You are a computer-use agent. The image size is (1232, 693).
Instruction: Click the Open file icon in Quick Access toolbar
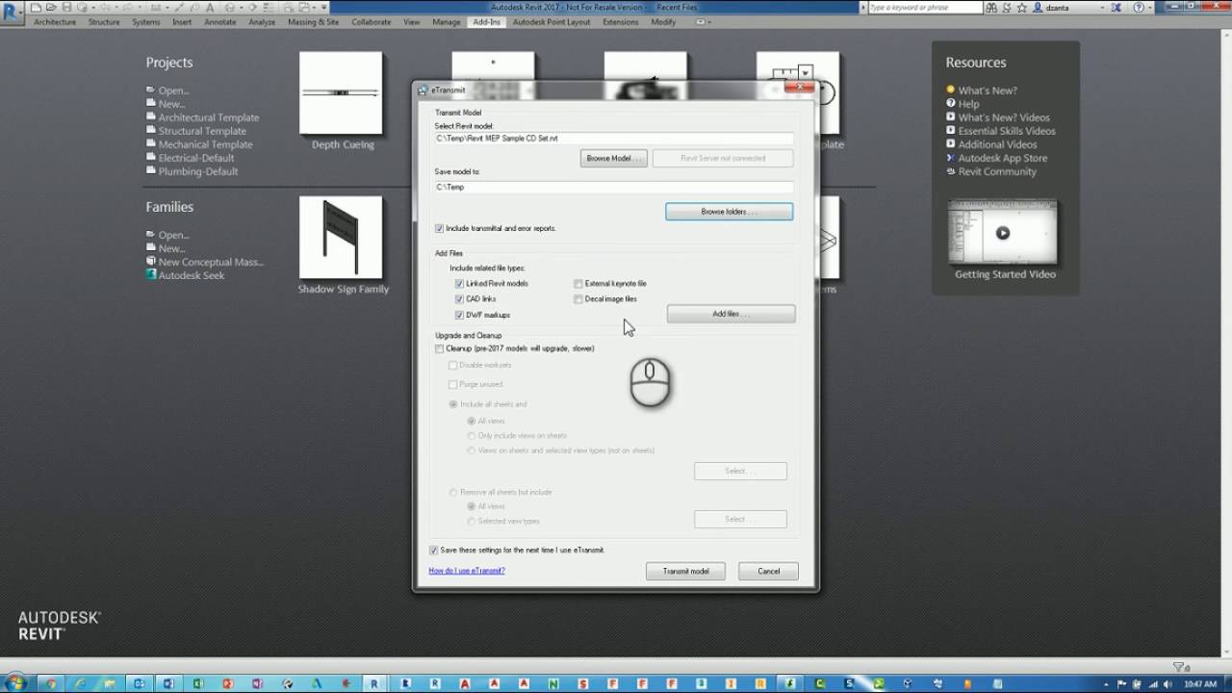51,8
